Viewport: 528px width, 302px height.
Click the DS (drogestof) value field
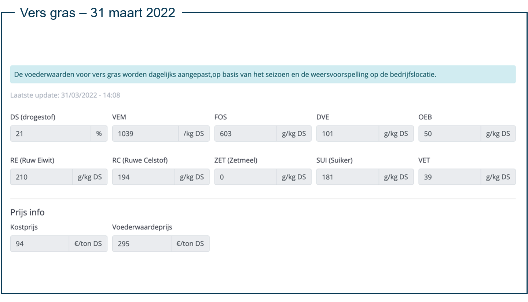[x=51, y=134]
